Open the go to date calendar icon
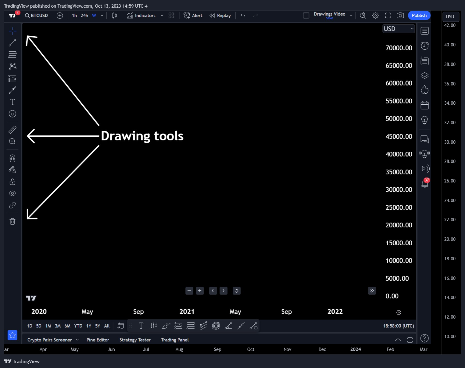The width and height of the screenshot is (465, 368). point(121,326)
